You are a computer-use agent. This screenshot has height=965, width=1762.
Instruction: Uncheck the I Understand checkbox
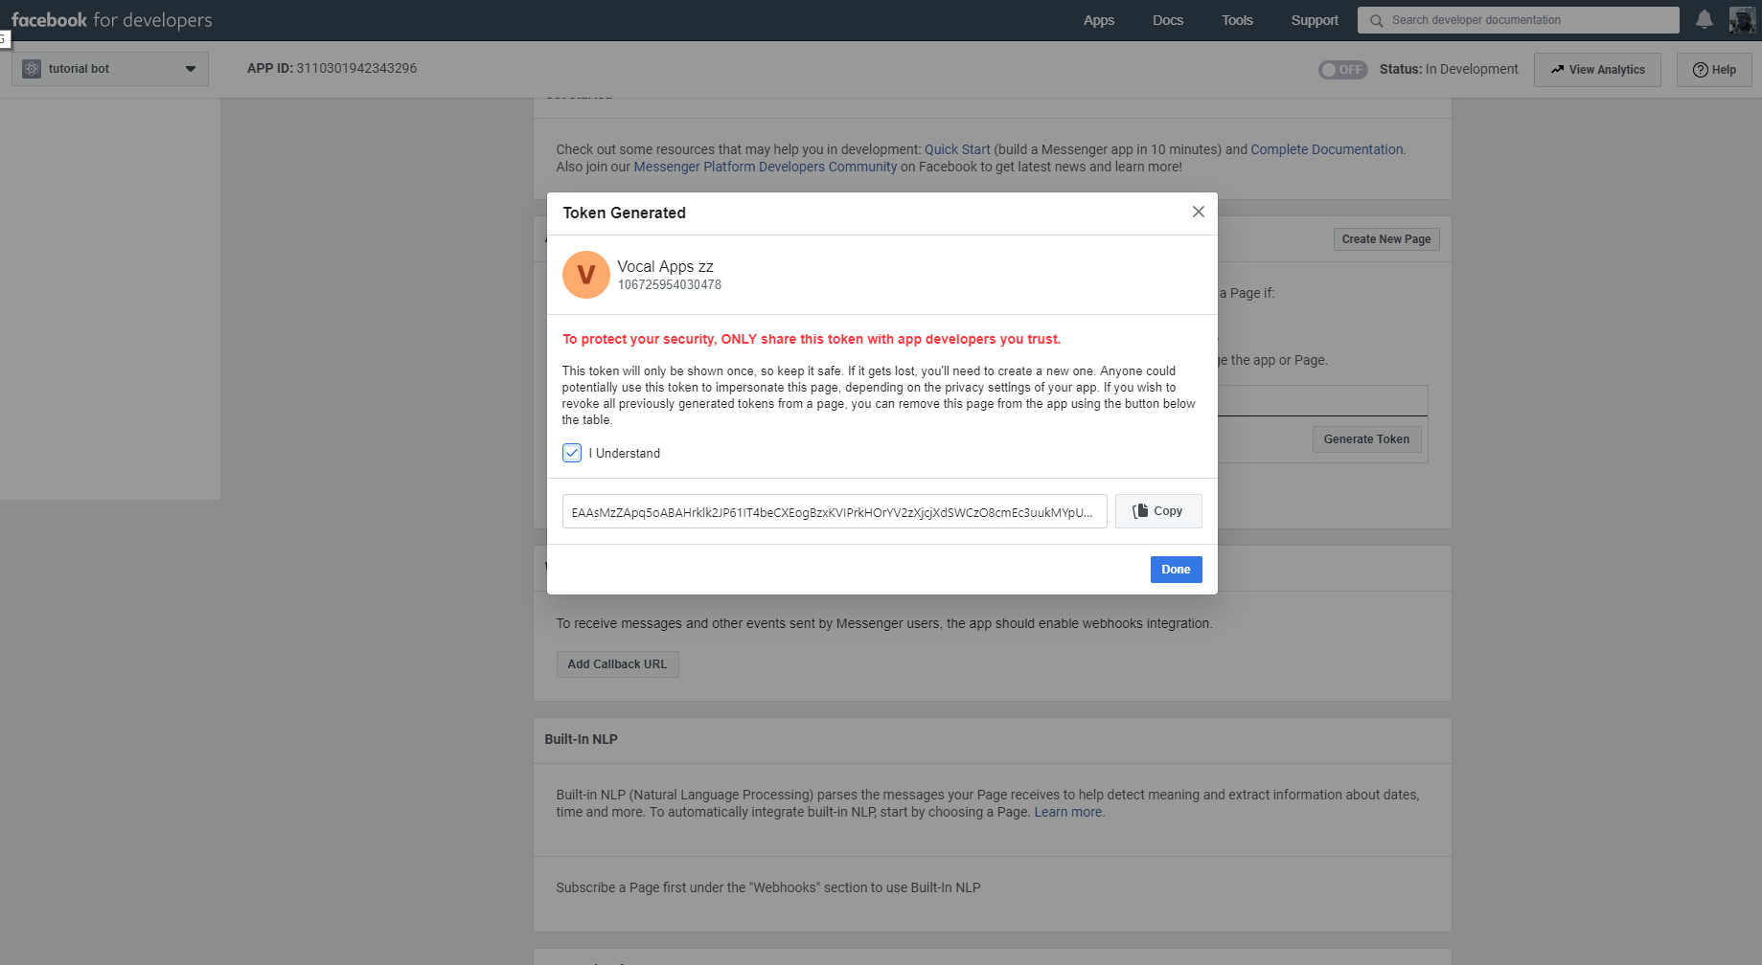(572, 453)
